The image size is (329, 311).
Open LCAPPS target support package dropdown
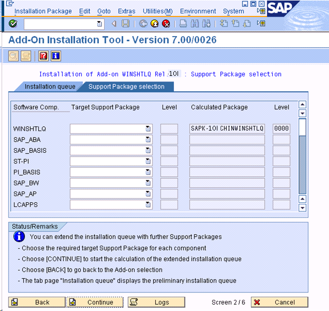pos(148,204)
